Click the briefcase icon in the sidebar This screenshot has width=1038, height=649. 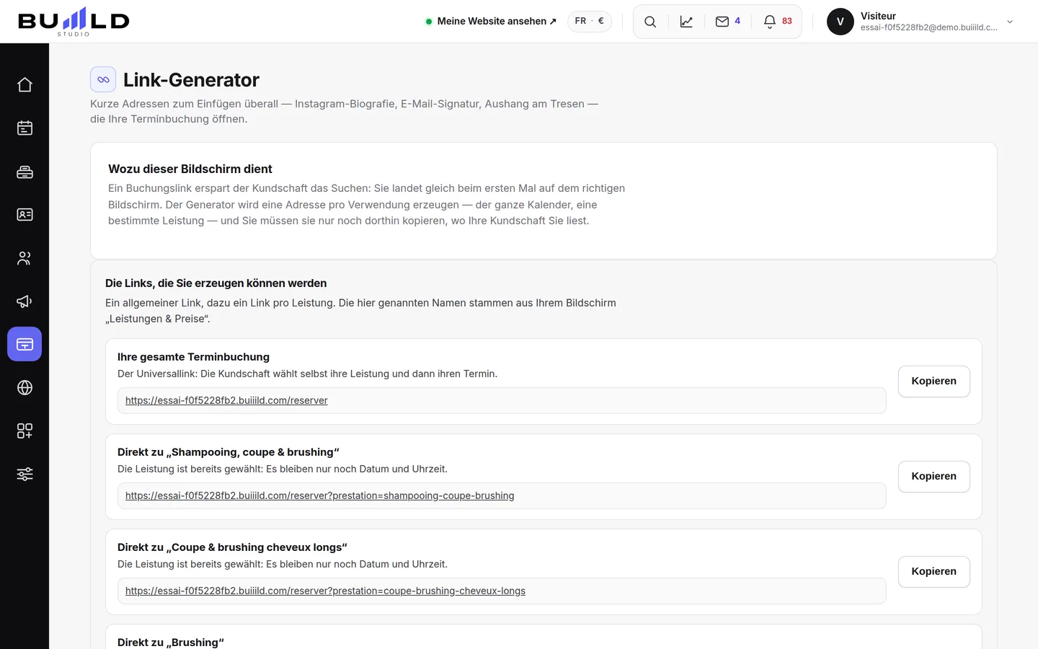(x=25, y=172)
